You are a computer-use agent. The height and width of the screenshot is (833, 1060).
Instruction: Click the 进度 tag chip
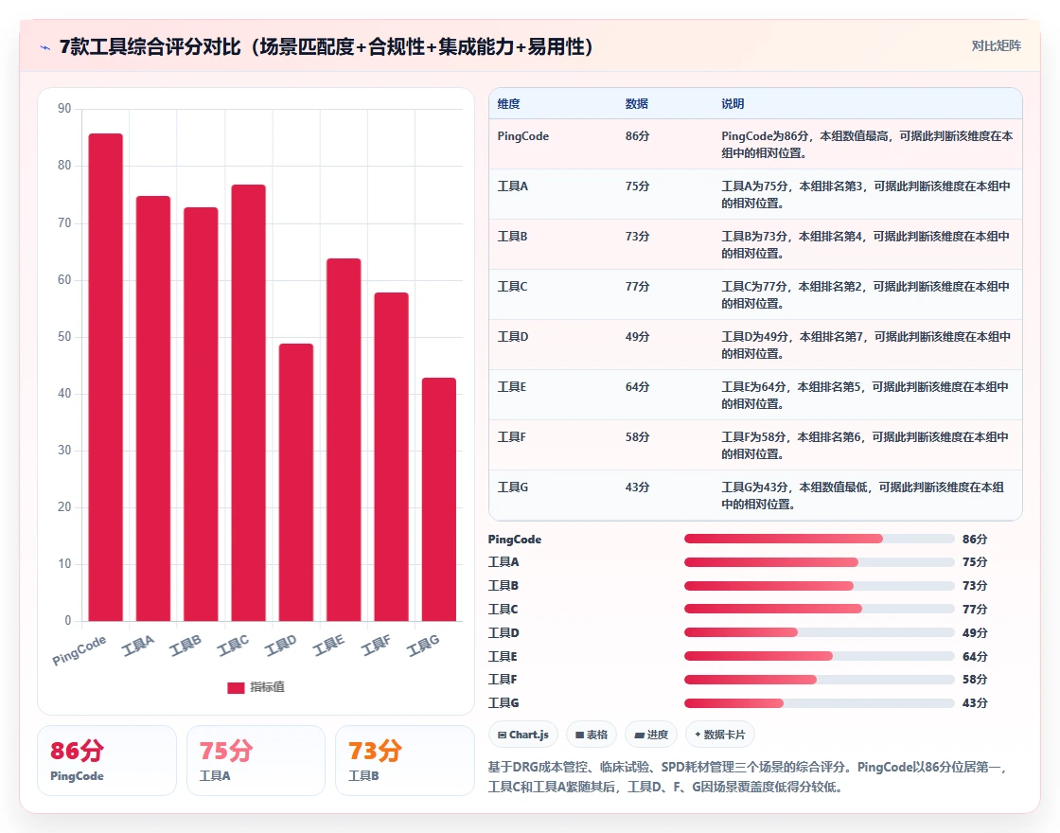coord(651,735)
